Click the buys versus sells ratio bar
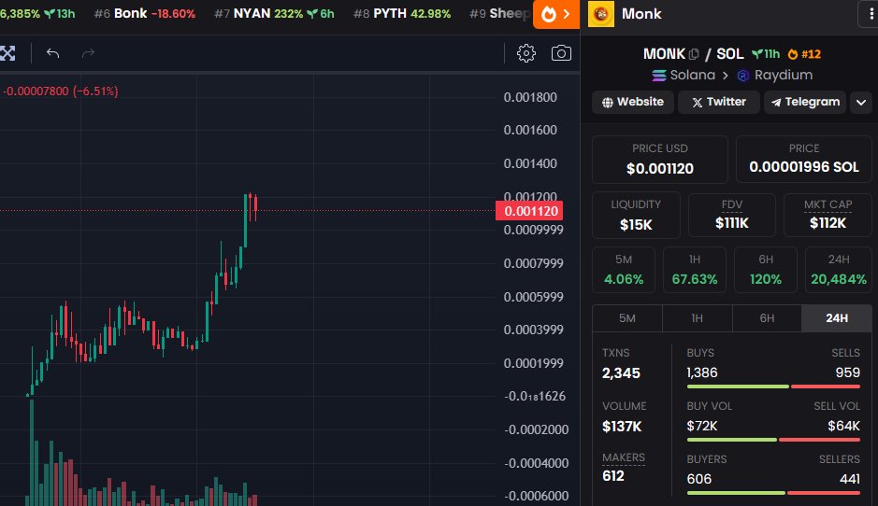The width and height of the screenshot is (878, 506). point(773,387)
